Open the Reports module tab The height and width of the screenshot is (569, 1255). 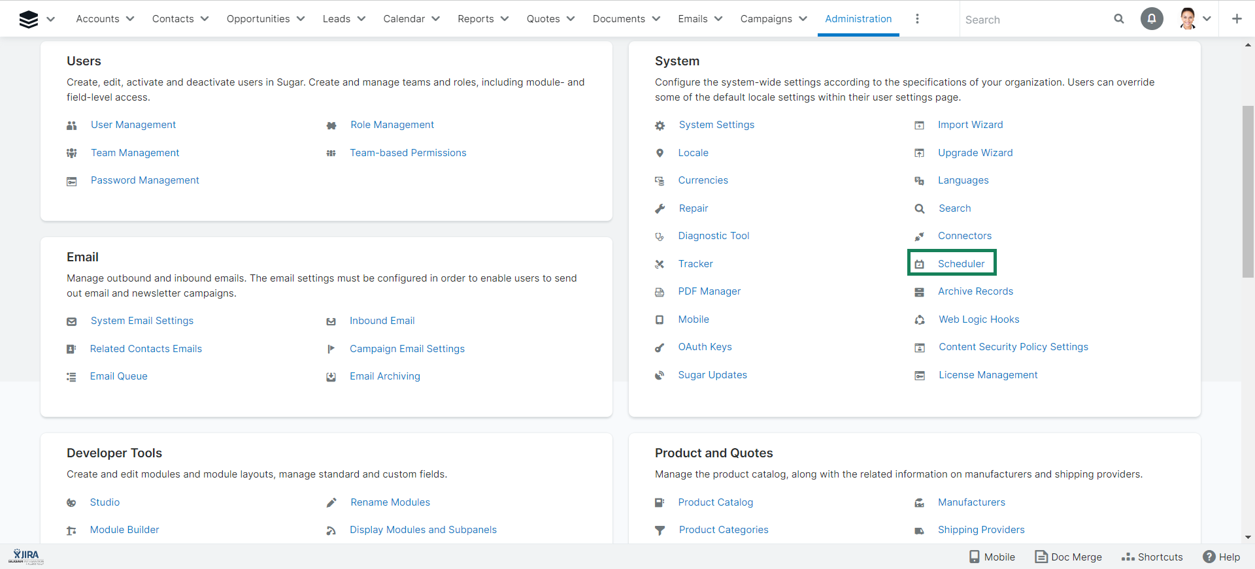pyautogui.click(x=476, y=19)
